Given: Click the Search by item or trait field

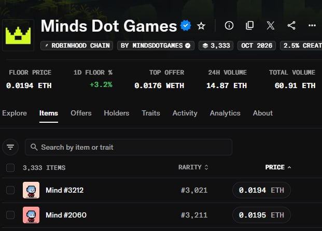Looking at the screenshot, I should (x=129, y=147).
